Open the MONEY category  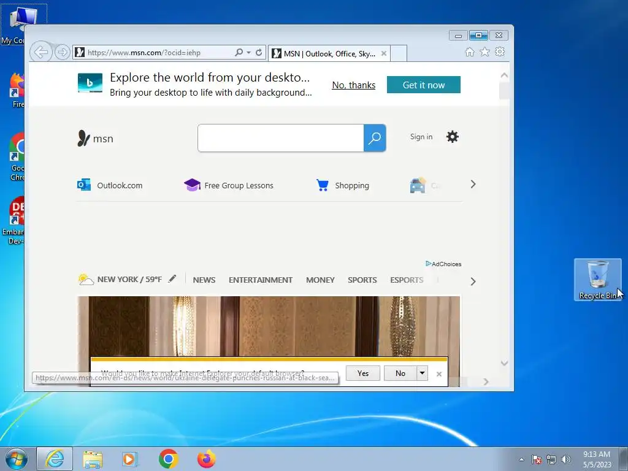tap(320, 280)
